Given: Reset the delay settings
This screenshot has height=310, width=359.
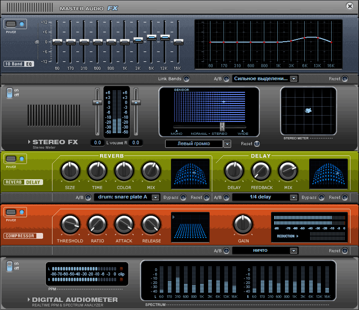Looking at the screenshot, I should pyautogui.click(x=345, y=197).
